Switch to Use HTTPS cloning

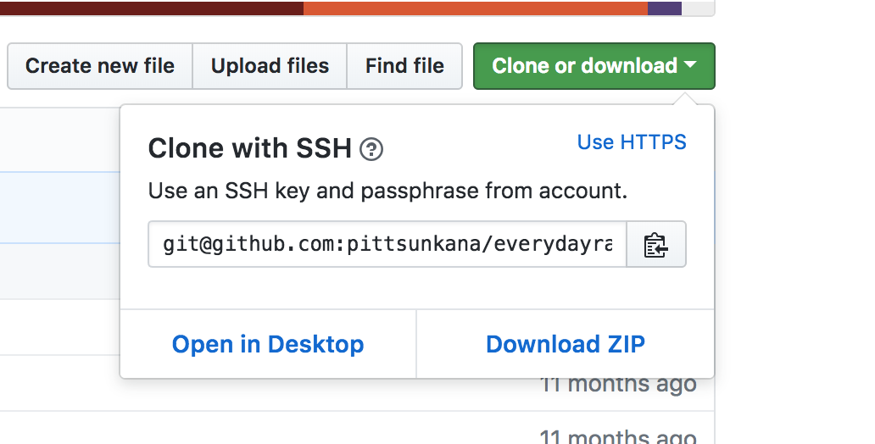pos(632,142)
